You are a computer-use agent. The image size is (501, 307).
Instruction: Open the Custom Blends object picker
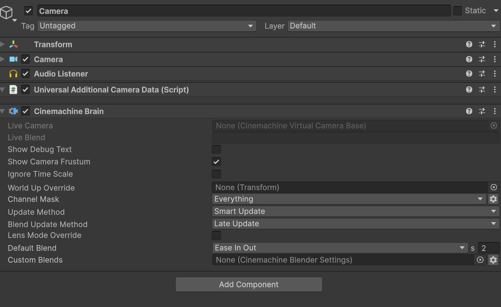480,260
